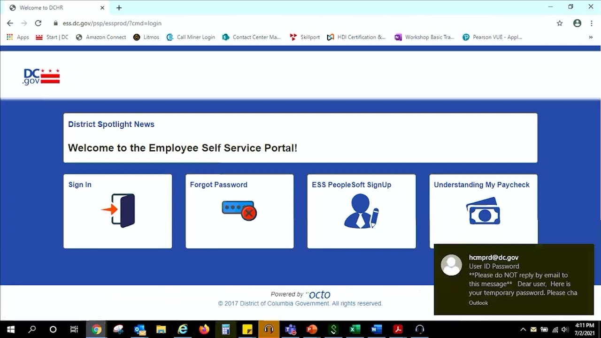Expand hidden bookmarks overflow chevron
This screenshot has width=601, height=338.
591,37
